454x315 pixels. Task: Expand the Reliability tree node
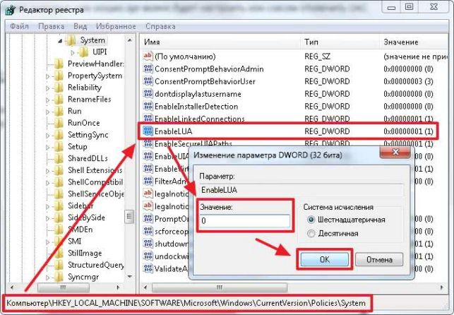coord(47,88)
